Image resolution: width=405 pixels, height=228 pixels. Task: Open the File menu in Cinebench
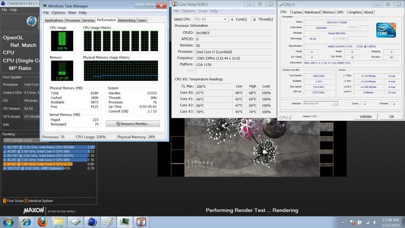pyautogui.click(x=4, y=10)
